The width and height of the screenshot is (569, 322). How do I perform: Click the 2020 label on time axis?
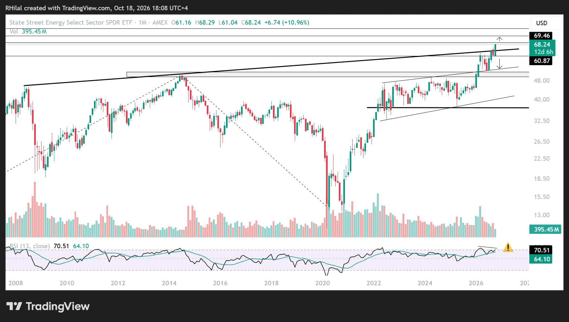[323, 283]
